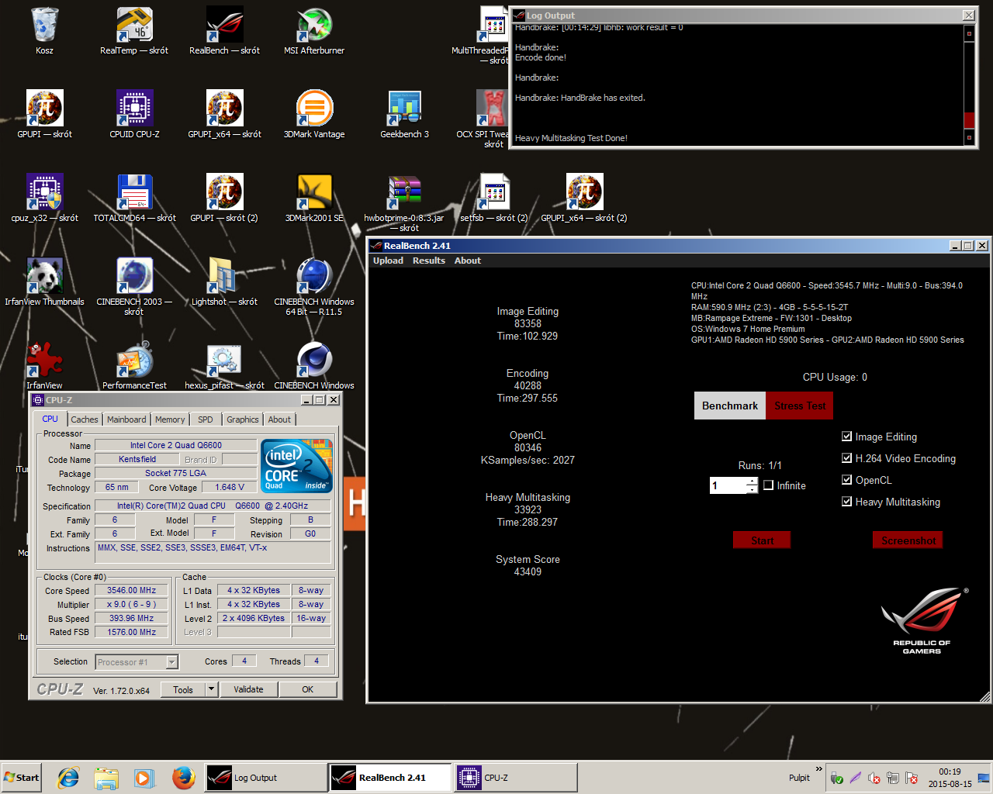Switch to CPU-Z taskbar button
The width and height of the screenshot is (993, 794).
coord(516,778)
